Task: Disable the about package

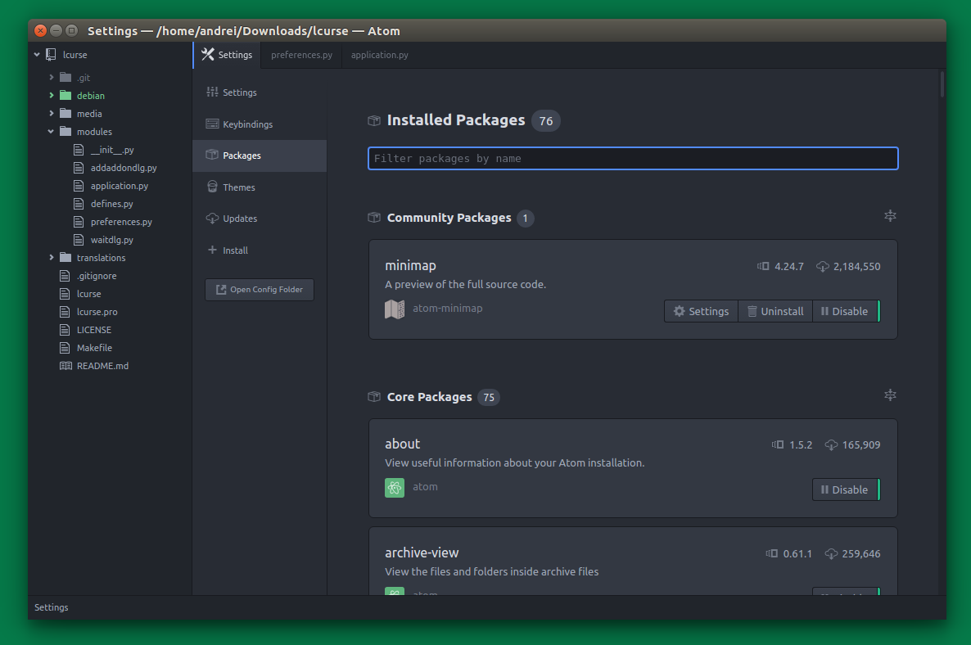Action: pyautogui.click(x=846, y=489)
